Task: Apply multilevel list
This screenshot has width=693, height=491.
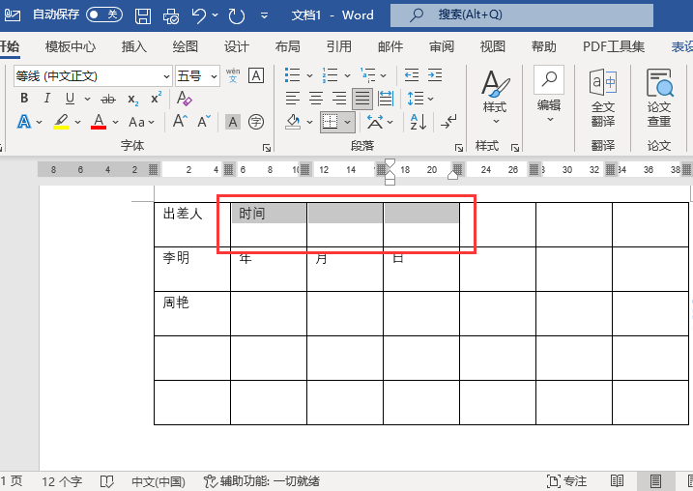Action: click(367, 75)
